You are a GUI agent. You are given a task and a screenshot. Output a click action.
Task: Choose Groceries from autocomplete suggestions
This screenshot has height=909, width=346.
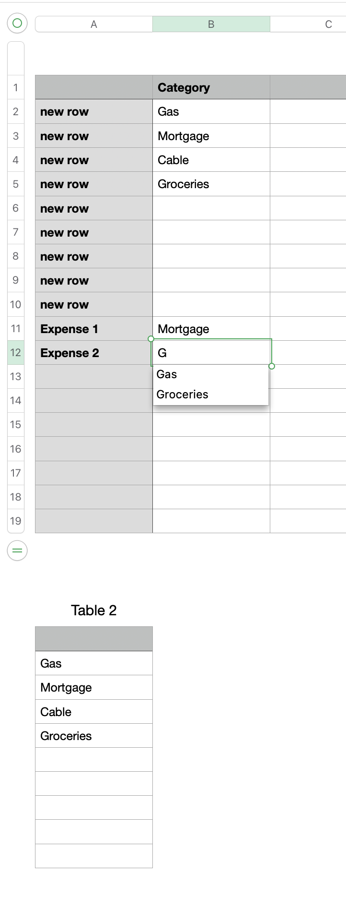182,395
